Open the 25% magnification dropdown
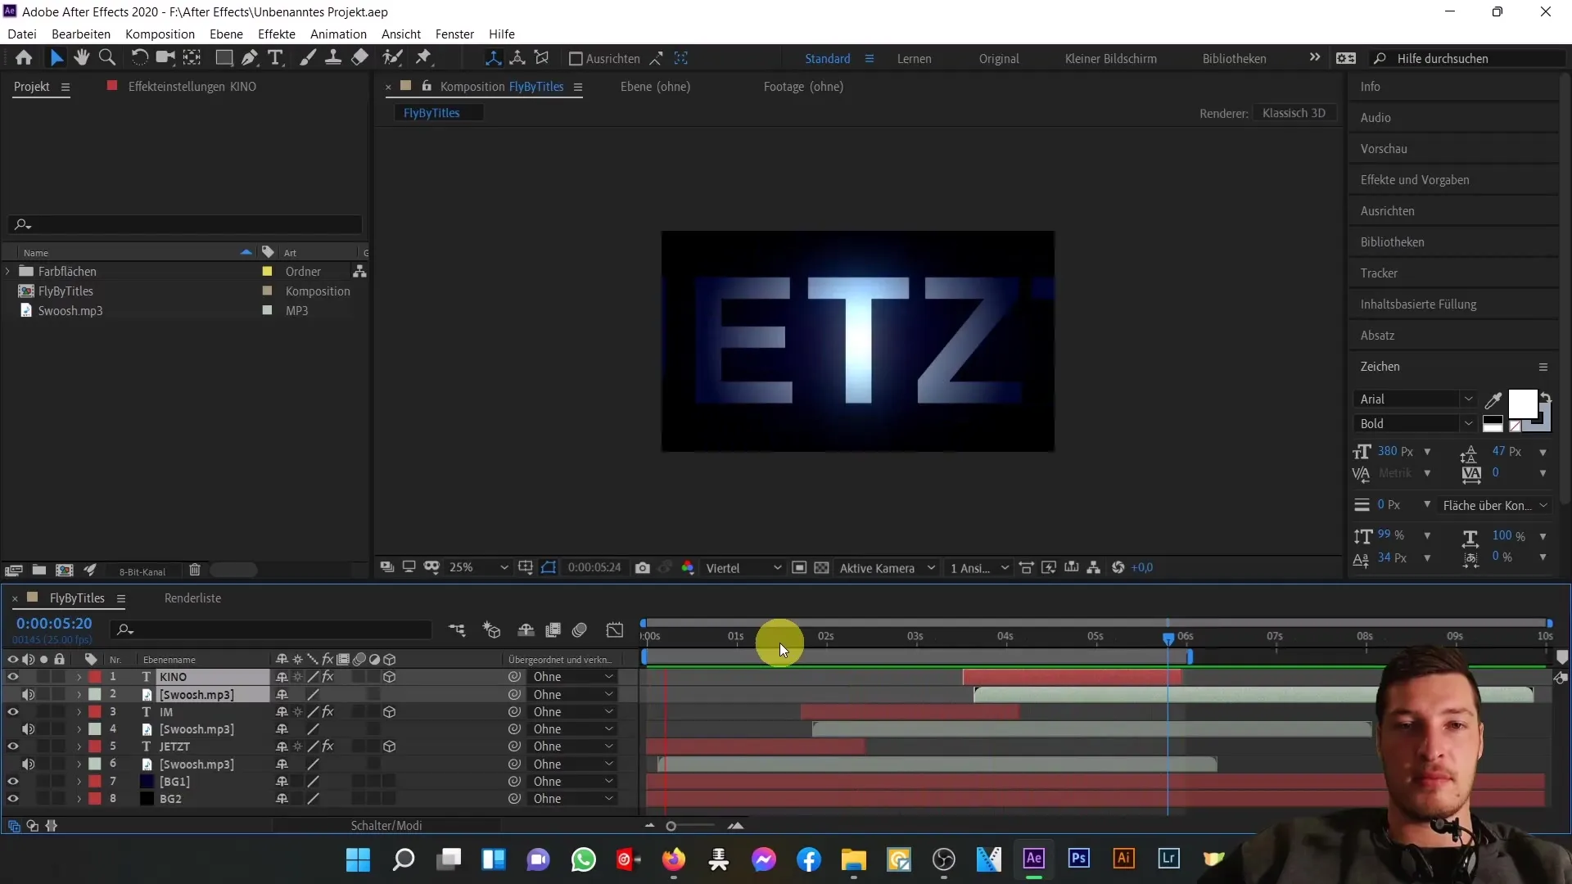 (x=478, y=567)
